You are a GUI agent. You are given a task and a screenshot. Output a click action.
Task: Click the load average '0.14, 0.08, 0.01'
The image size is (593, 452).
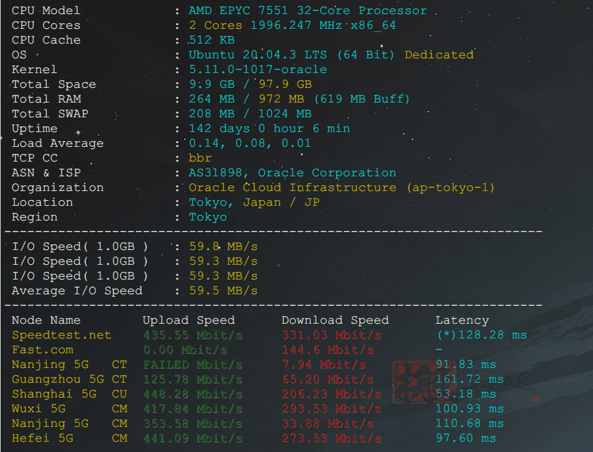[250, 143]
